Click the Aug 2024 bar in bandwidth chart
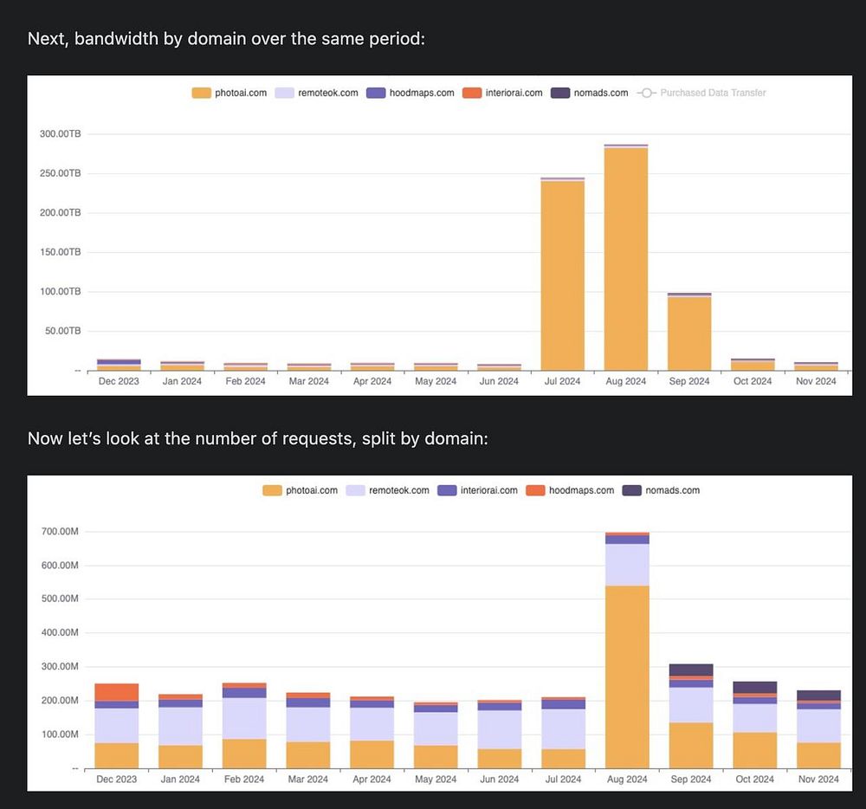 pos(626,260)
